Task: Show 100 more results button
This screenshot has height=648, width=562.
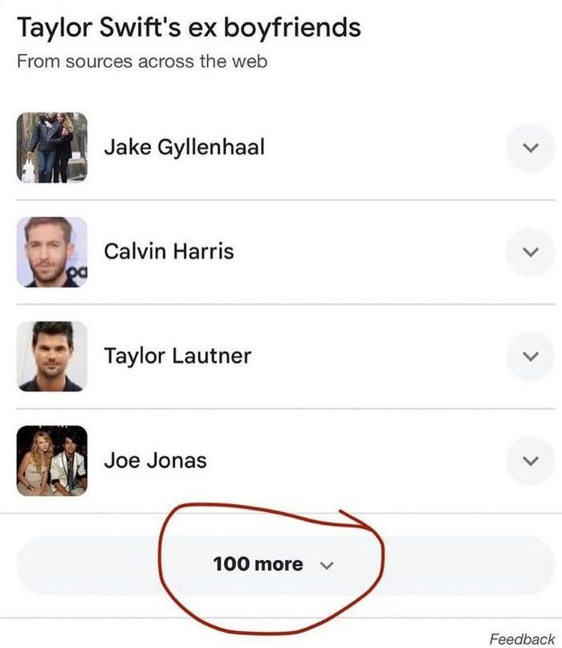Action: (x=258, y=564)
